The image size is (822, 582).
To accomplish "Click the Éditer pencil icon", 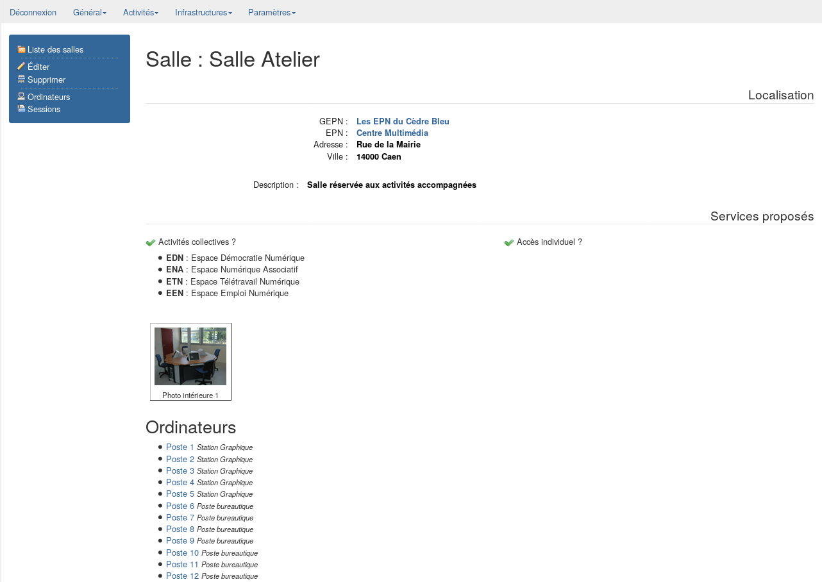I will click(x=21, y=66).
